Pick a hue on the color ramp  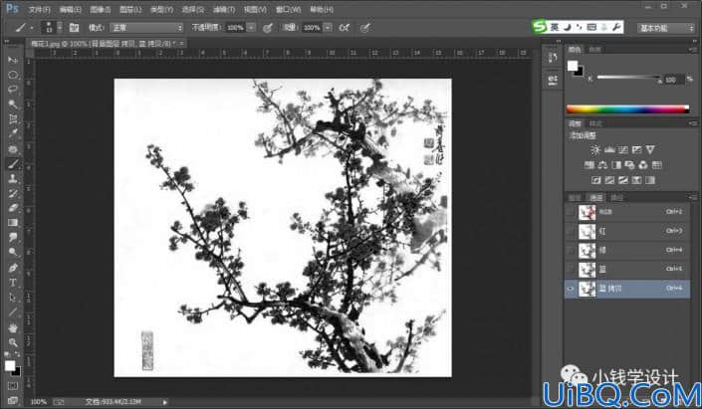pyautogui.click(x=627, y=108)
